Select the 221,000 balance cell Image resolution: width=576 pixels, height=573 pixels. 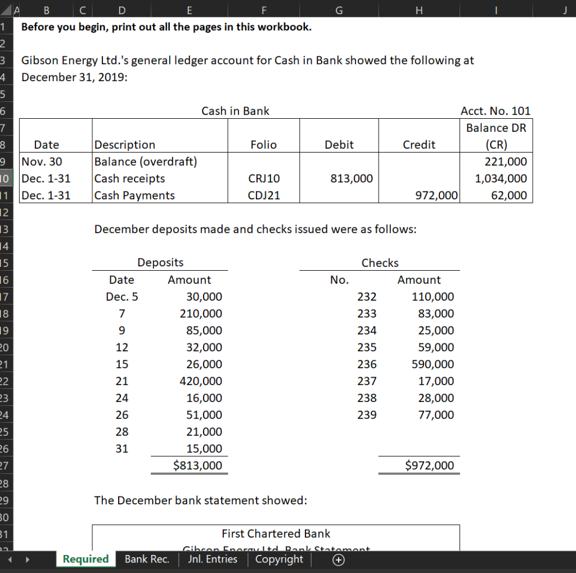coord(496,162)
